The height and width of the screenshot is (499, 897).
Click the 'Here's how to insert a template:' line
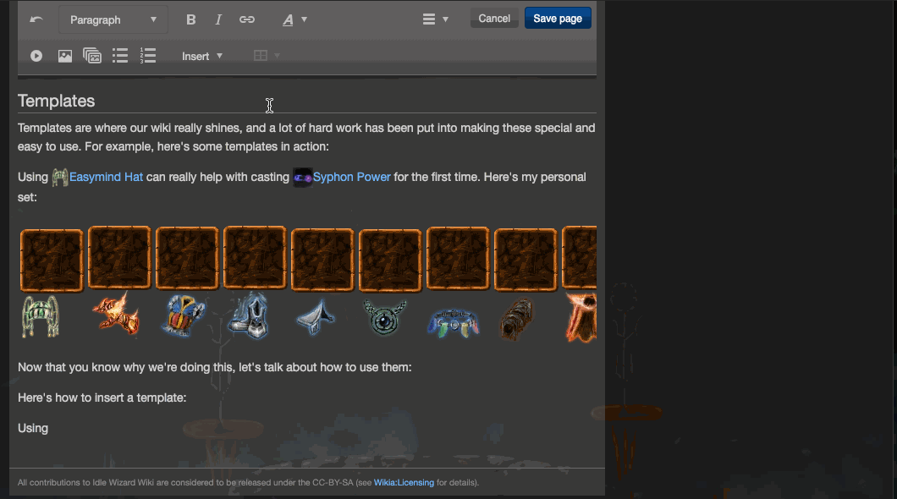pos(102,398)
